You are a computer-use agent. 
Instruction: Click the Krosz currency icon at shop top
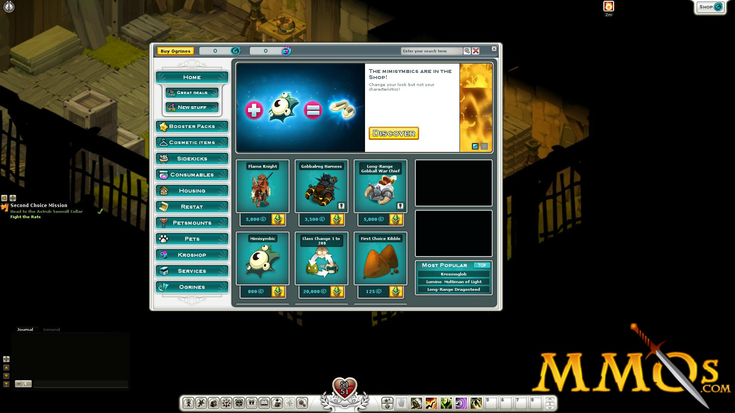pos(286,51)
